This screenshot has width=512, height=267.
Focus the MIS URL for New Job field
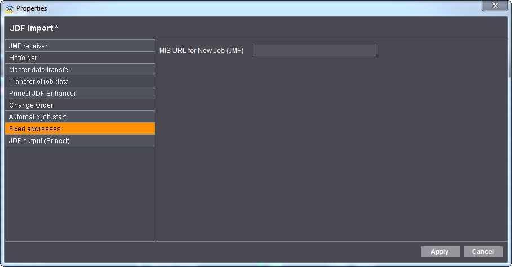tap(314, 51)
